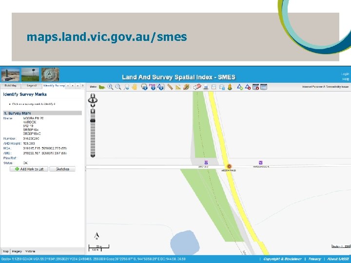Click the speech-bubble identify info tool

tap(144, 87)
